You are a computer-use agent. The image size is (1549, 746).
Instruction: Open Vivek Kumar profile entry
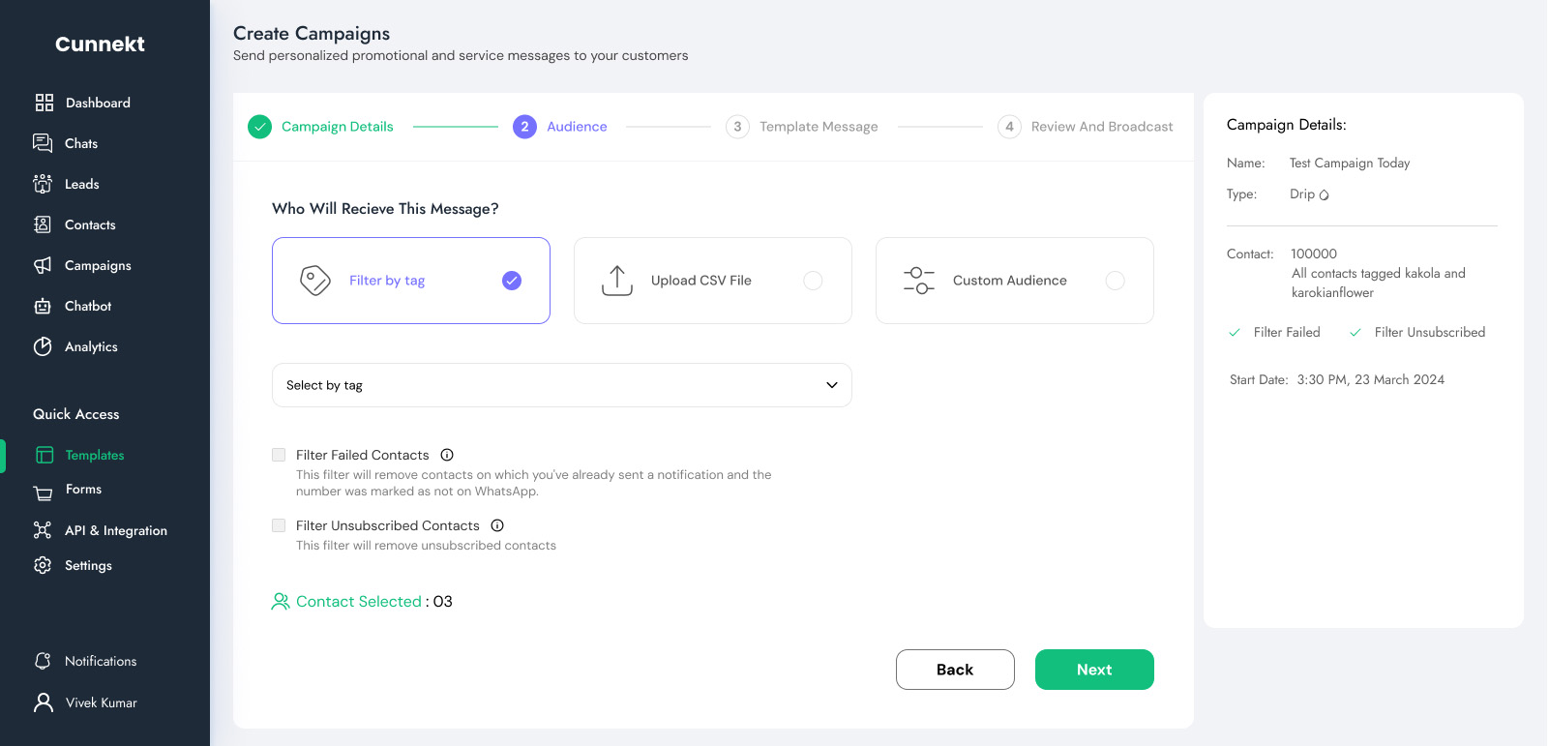pos(101,702)
